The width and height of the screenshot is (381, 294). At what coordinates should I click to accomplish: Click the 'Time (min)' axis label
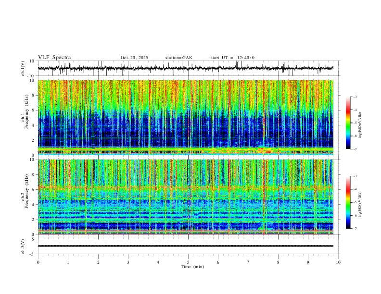192,267
